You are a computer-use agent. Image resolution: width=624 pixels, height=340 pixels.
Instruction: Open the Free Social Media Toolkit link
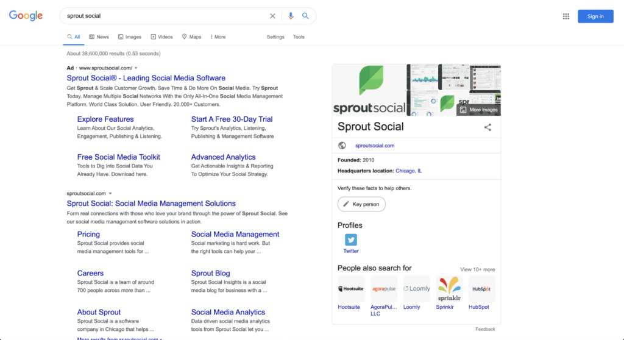pyautogui.click(x=119, y=157)
